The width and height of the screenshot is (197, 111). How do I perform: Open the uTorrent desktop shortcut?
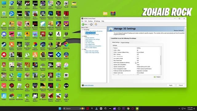(x=27, y=56)
